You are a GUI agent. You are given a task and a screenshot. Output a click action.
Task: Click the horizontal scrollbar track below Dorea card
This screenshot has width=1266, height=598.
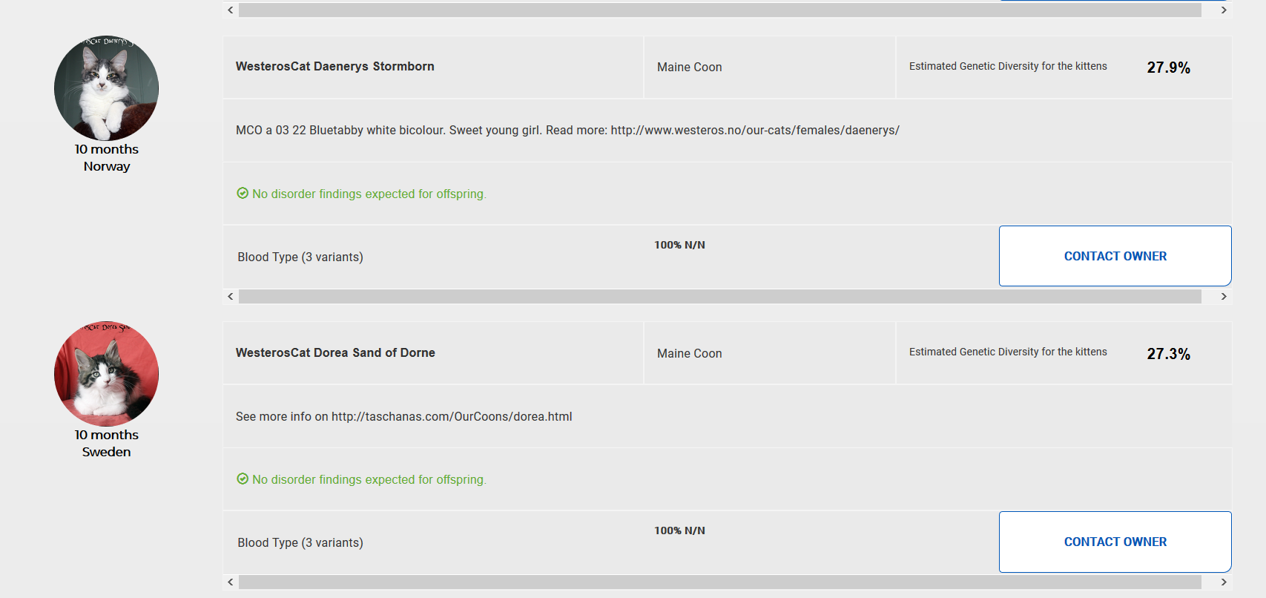click(x=719, y=582)
